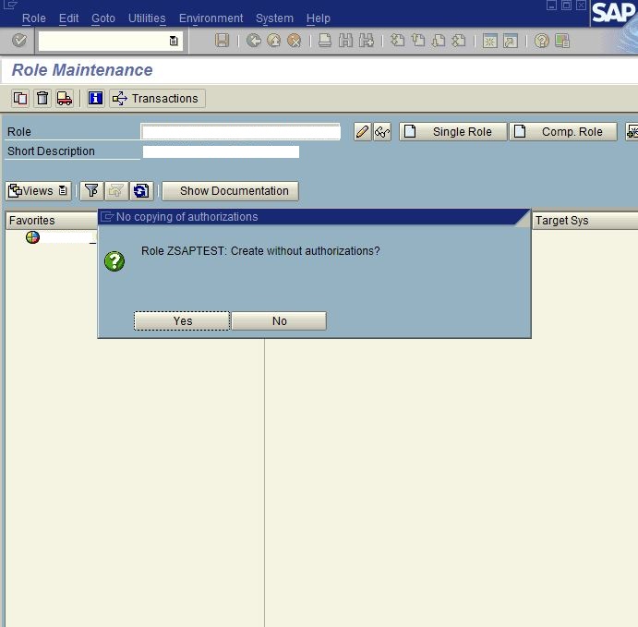Open the Edit menu
Image resolution: width=638 pixels, height=627 pixels.
click(x=68, y=18)
